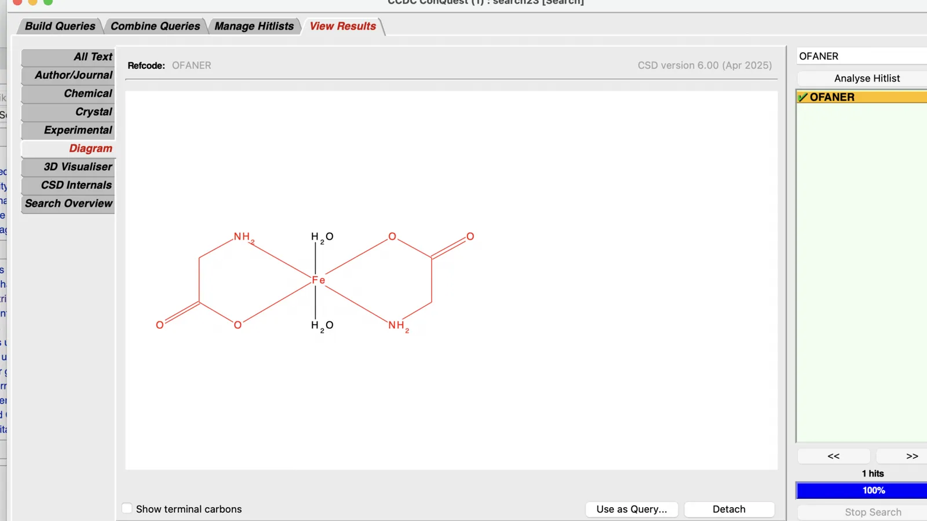Viewport: 927px width, 521px height.
Task: Select the View Results tab
Action: tap(342, 26)
